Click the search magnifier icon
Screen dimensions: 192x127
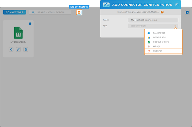coord(33,12)
